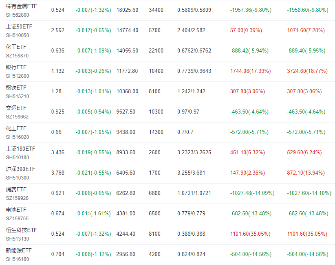Open 消费ETF stock name
335x265 pixels.
point(16,189)
